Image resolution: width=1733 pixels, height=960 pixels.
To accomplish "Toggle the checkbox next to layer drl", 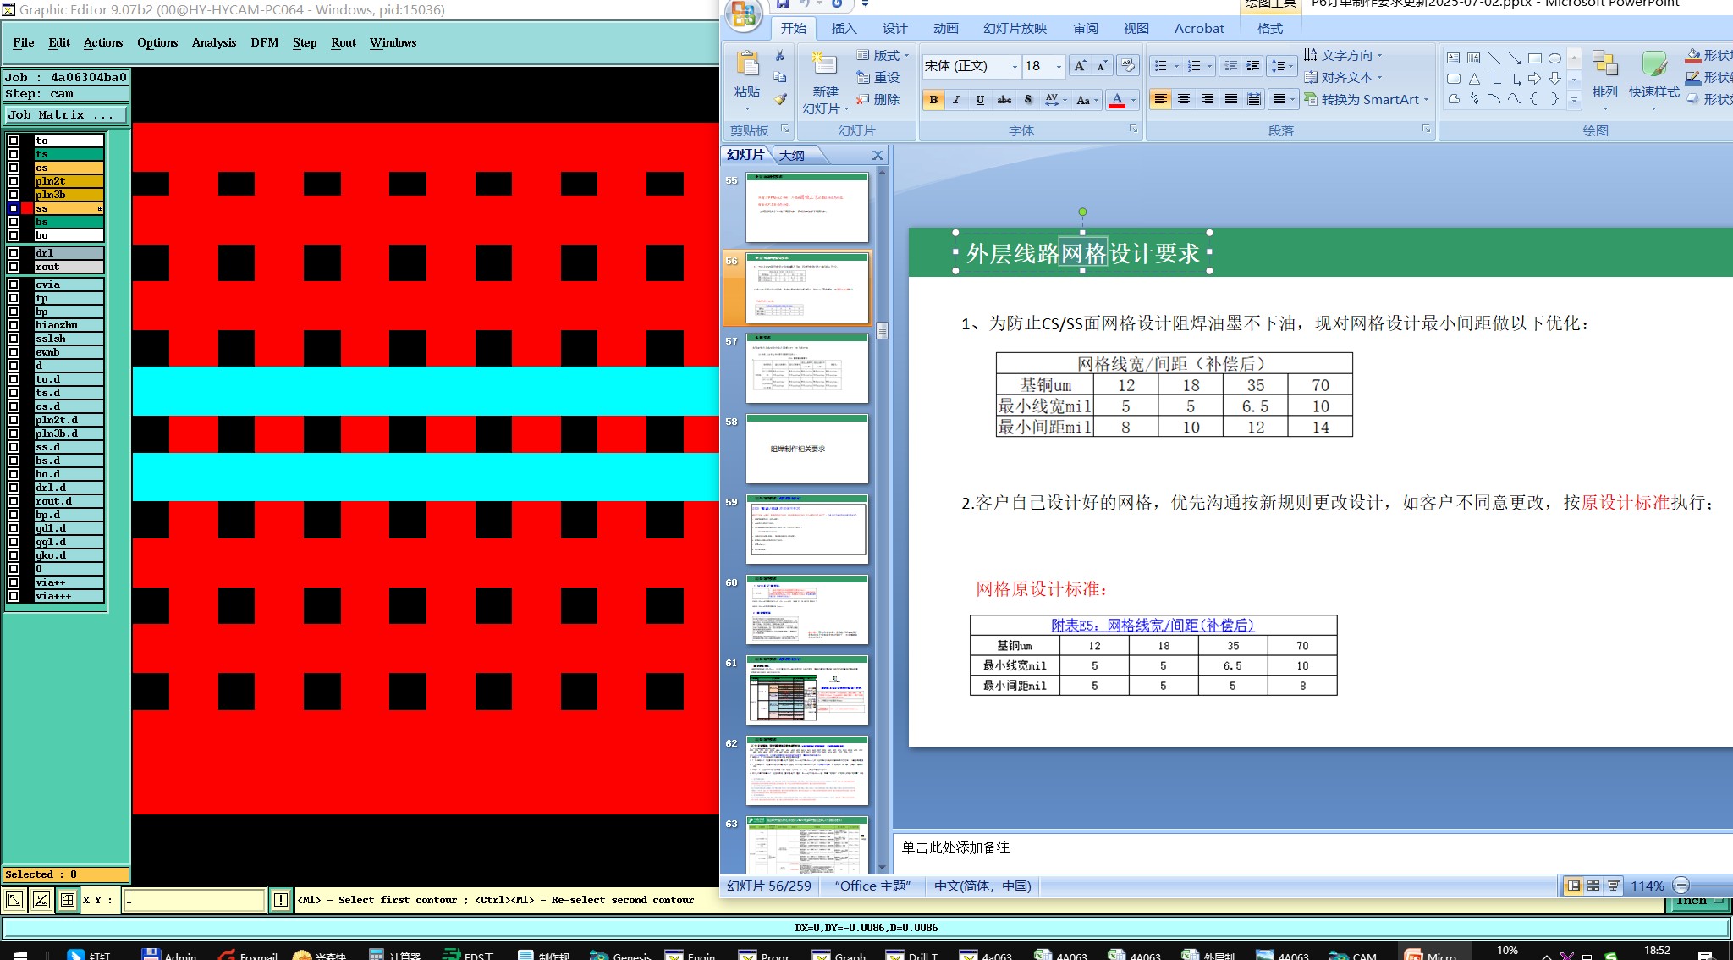I will (x=14, y=253).
